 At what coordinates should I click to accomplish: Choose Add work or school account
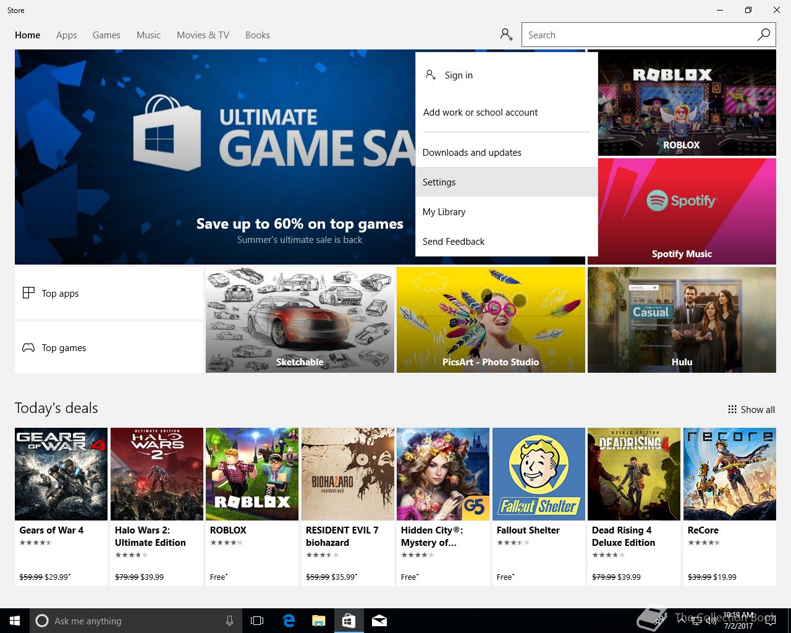tap(507, 112)
